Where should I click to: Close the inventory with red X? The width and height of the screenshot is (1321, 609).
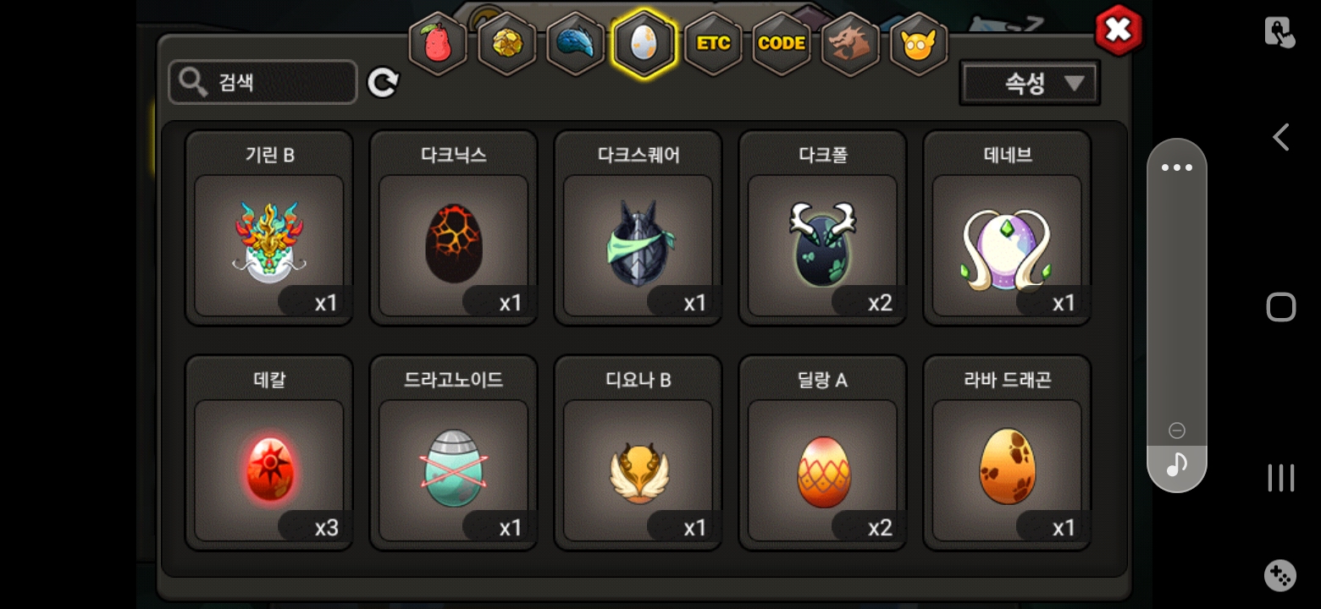[1119, 31]
